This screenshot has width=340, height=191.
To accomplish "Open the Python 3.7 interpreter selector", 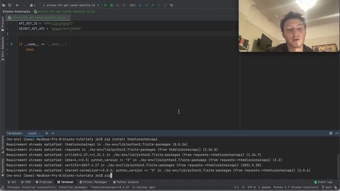I will point(296,187).
